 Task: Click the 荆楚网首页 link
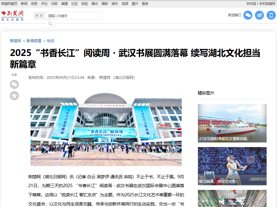click(x=9, y=4)
